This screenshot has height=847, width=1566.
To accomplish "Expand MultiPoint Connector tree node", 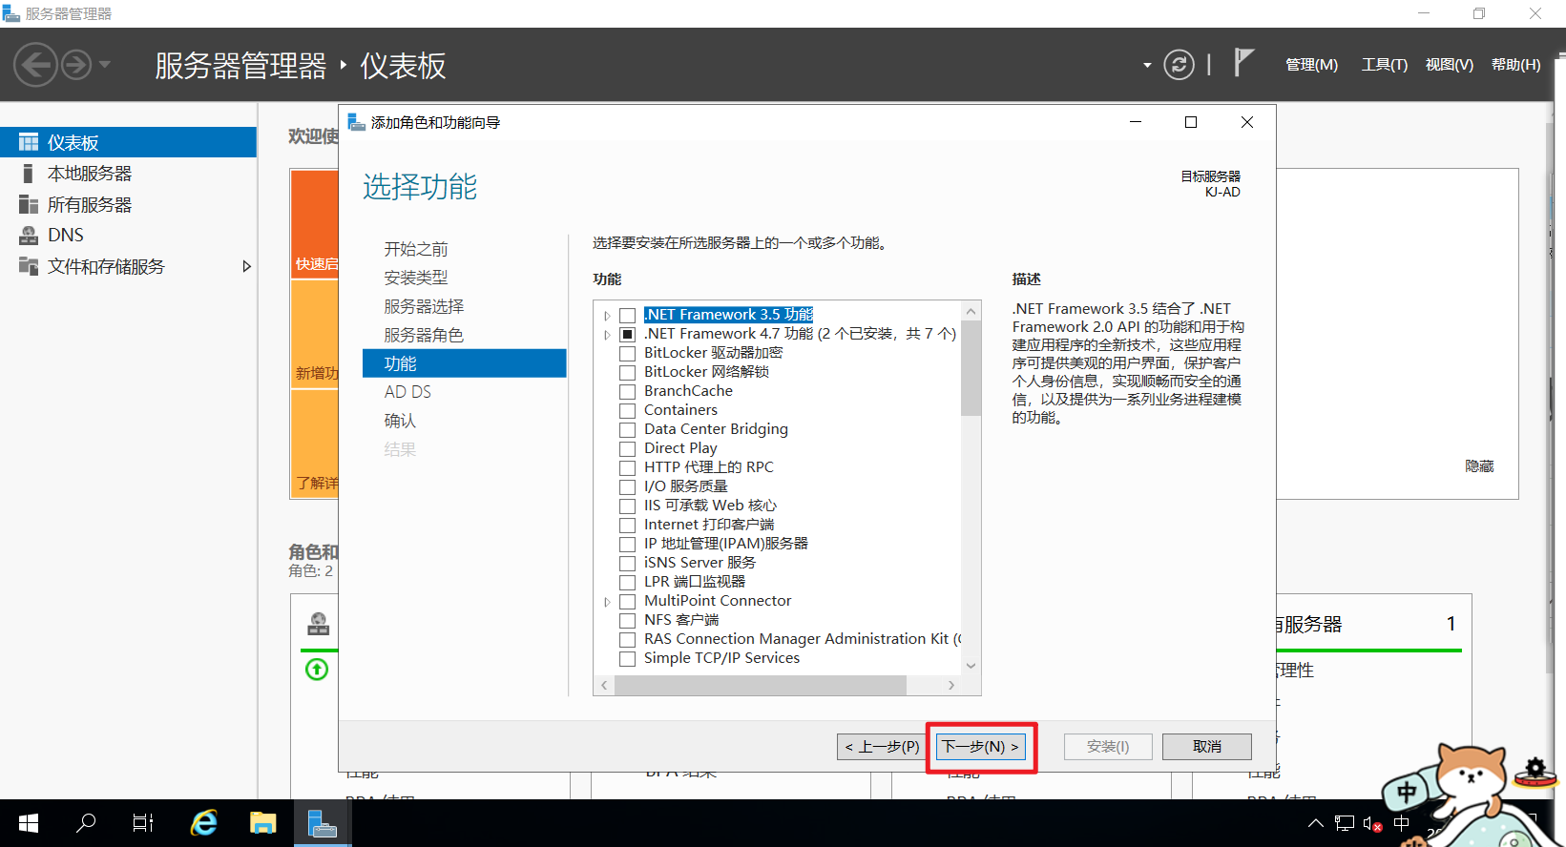I will coord(607,602).
